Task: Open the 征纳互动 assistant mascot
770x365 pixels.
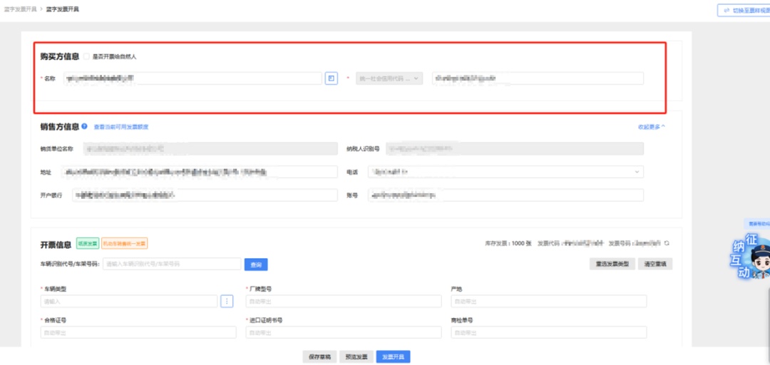Action: pyautogui.click(x=751, y=258)
